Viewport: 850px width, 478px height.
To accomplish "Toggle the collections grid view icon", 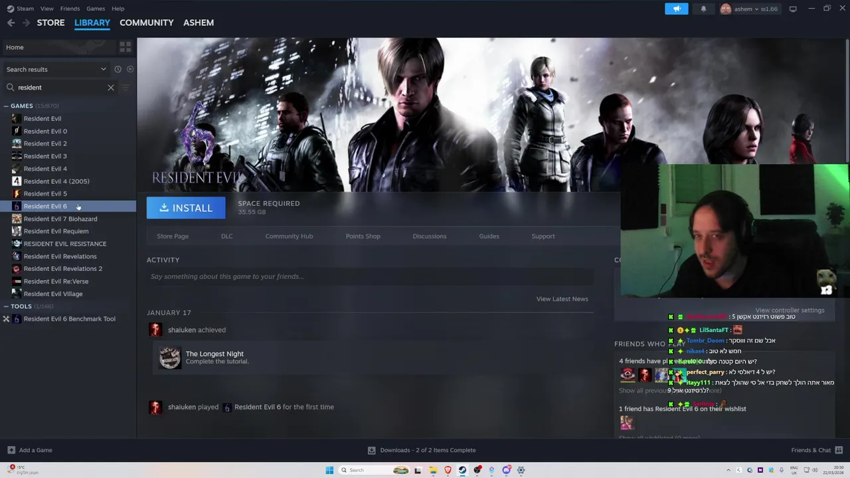I will 126,47.
